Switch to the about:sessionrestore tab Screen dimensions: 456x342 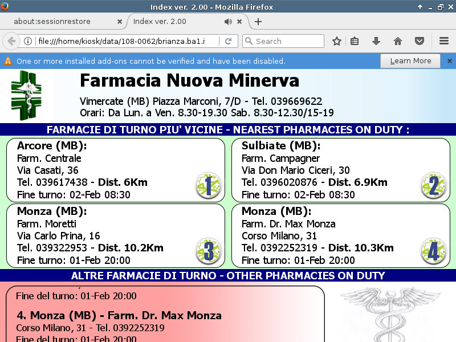60,22
